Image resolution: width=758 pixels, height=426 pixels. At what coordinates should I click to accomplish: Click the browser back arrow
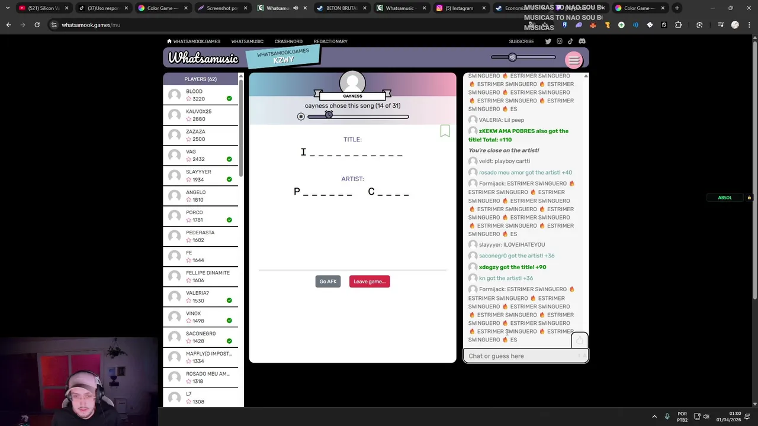coord(8,25)
